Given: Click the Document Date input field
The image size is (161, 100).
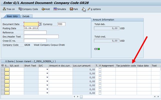Looking at the screenshot, I should [x=31, y=24].
